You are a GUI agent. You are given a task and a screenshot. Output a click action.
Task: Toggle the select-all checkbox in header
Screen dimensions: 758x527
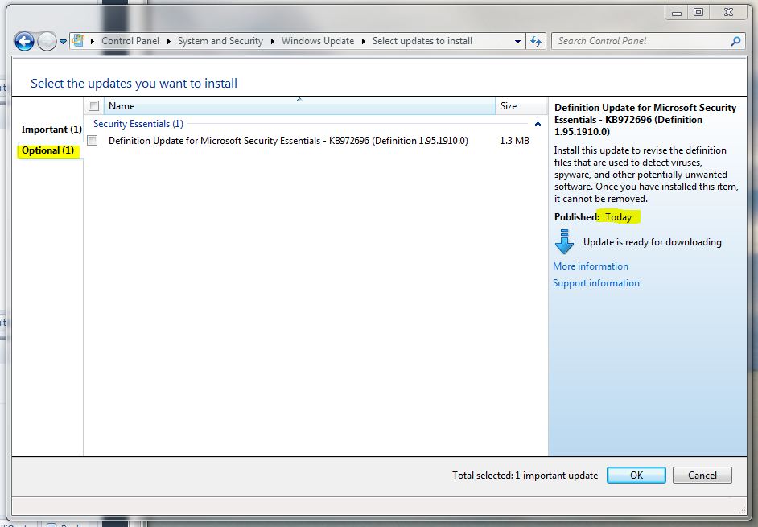tap(94, 106)
